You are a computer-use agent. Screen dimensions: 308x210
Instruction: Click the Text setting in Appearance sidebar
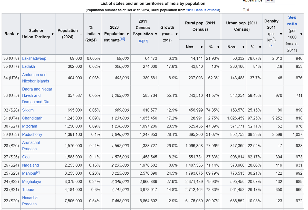[246, 10]
